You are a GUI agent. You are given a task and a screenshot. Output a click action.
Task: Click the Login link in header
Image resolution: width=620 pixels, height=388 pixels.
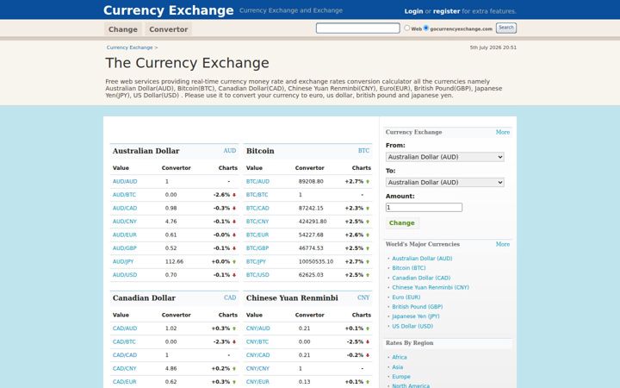coord(413,11)
